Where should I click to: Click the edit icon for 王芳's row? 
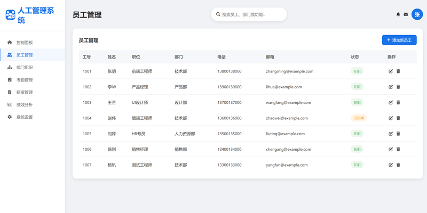click(391, 102)
